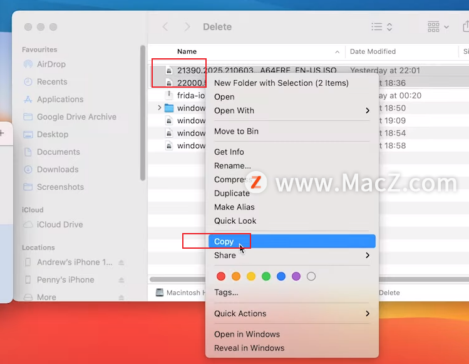469x364 pixels.
Task: Select the 21390 ISO file icon
Action: (x=169, y=71)
